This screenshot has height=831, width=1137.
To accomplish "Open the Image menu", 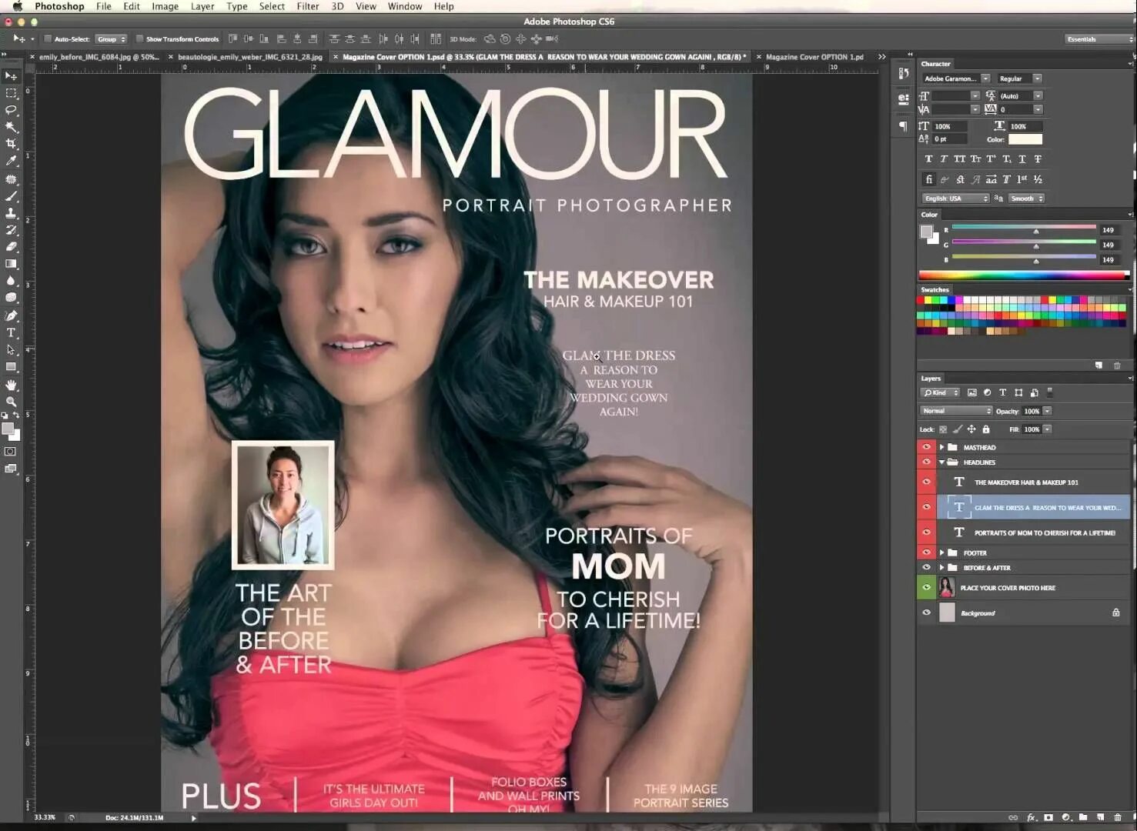I will [165, 6].
